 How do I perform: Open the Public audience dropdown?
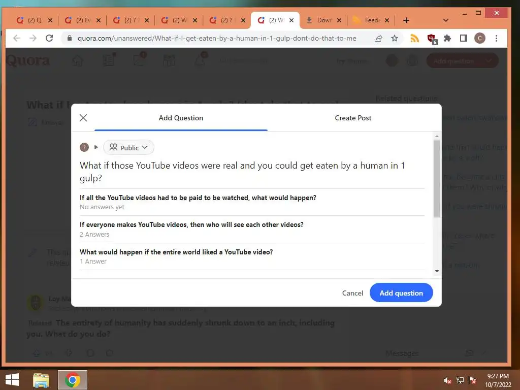point(128,148)
